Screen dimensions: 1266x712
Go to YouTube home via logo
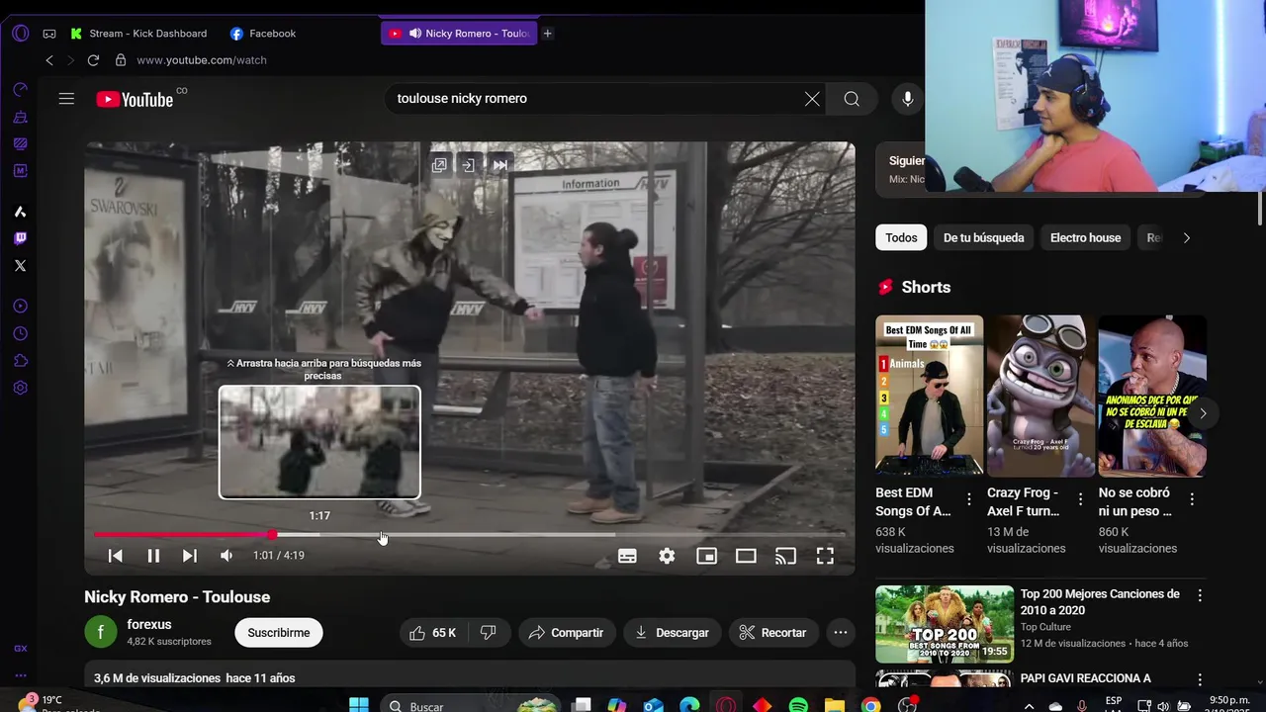pyautogui.click(x=135, y=99)
